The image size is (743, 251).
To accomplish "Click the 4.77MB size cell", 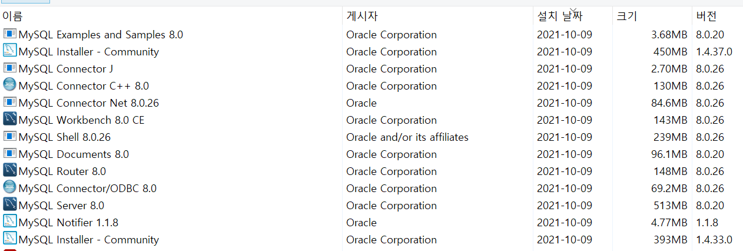I will point(669,223).
